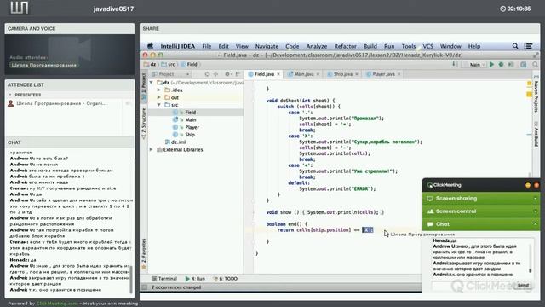The height and width of the screenshot is (307, 545).
Task: Close the Field.java editor tab
Action: 278,74
